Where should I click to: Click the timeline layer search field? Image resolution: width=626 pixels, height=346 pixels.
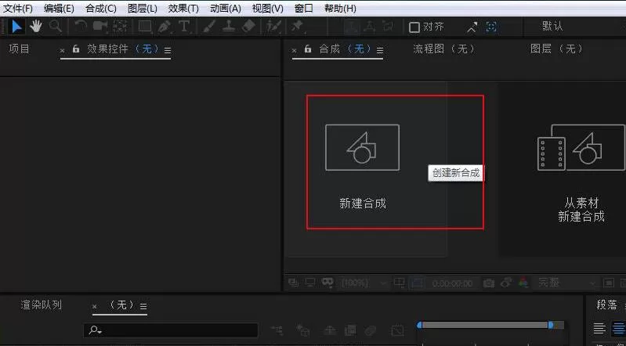(x=171, y=330)
